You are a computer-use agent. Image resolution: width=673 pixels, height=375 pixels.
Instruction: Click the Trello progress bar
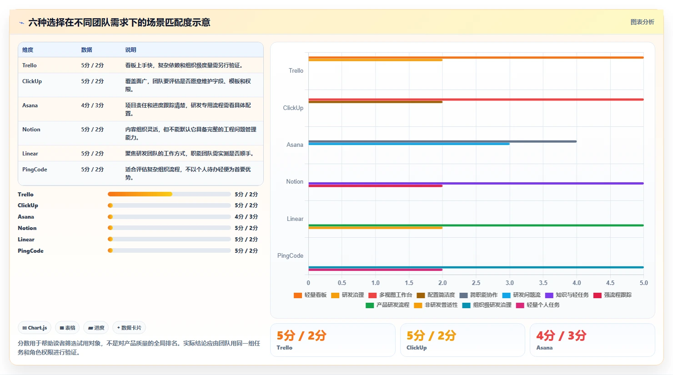pyautogui.click(x=169, y=194)
